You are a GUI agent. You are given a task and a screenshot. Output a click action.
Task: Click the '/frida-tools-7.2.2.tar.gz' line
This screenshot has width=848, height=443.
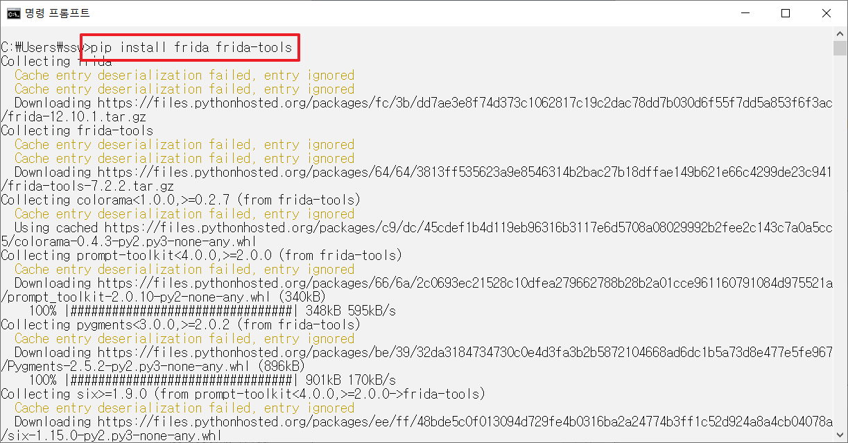(87, 186)
